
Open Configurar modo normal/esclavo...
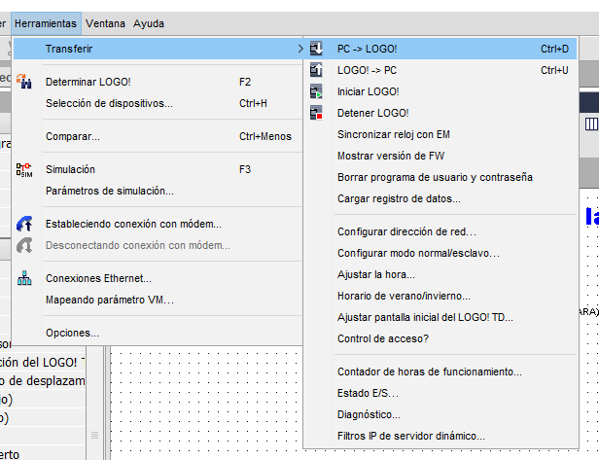[440, 253]
